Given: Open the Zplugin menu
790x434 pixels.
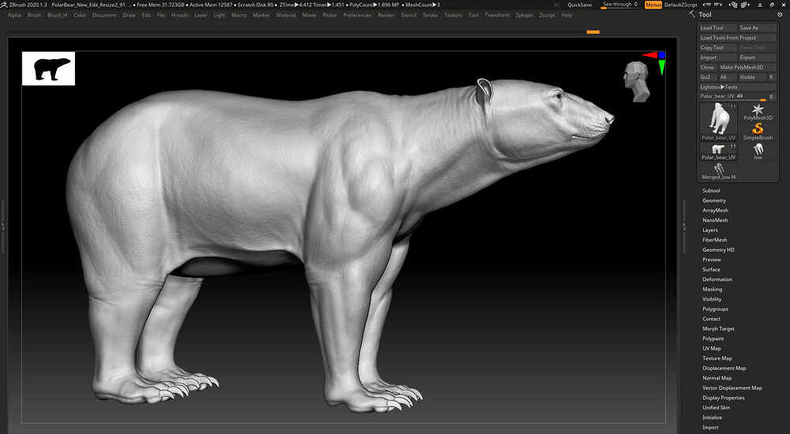Looking at the screenshot, I should click(524, 15).
